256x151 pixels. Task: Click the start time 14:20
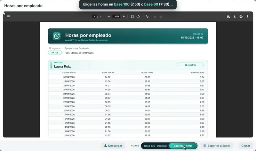pyautogui.click(x=108, y=90)
